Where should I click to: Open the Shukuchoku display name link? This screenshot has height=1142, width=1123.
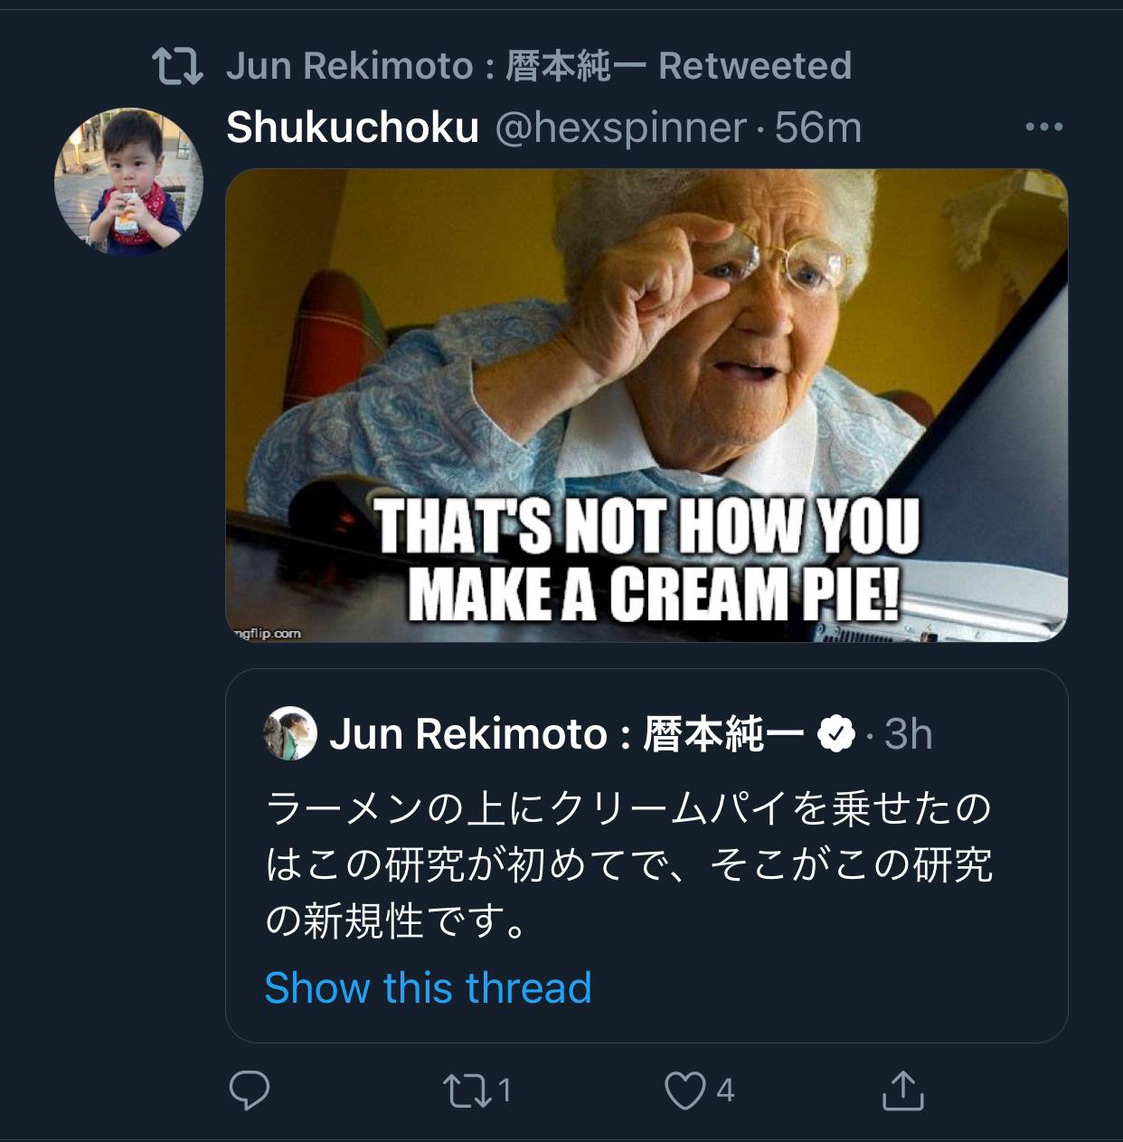point(352,127)
